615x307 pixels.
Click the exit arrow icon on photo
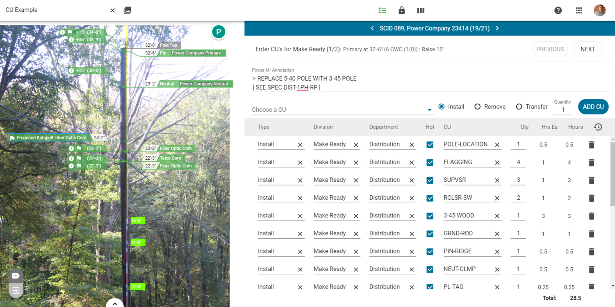16,291
